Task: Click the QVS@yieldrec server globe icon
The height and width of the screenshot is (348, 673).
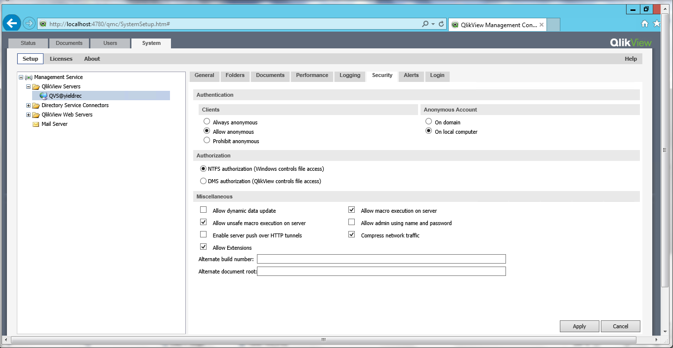Action: click(x=43, y=96)
